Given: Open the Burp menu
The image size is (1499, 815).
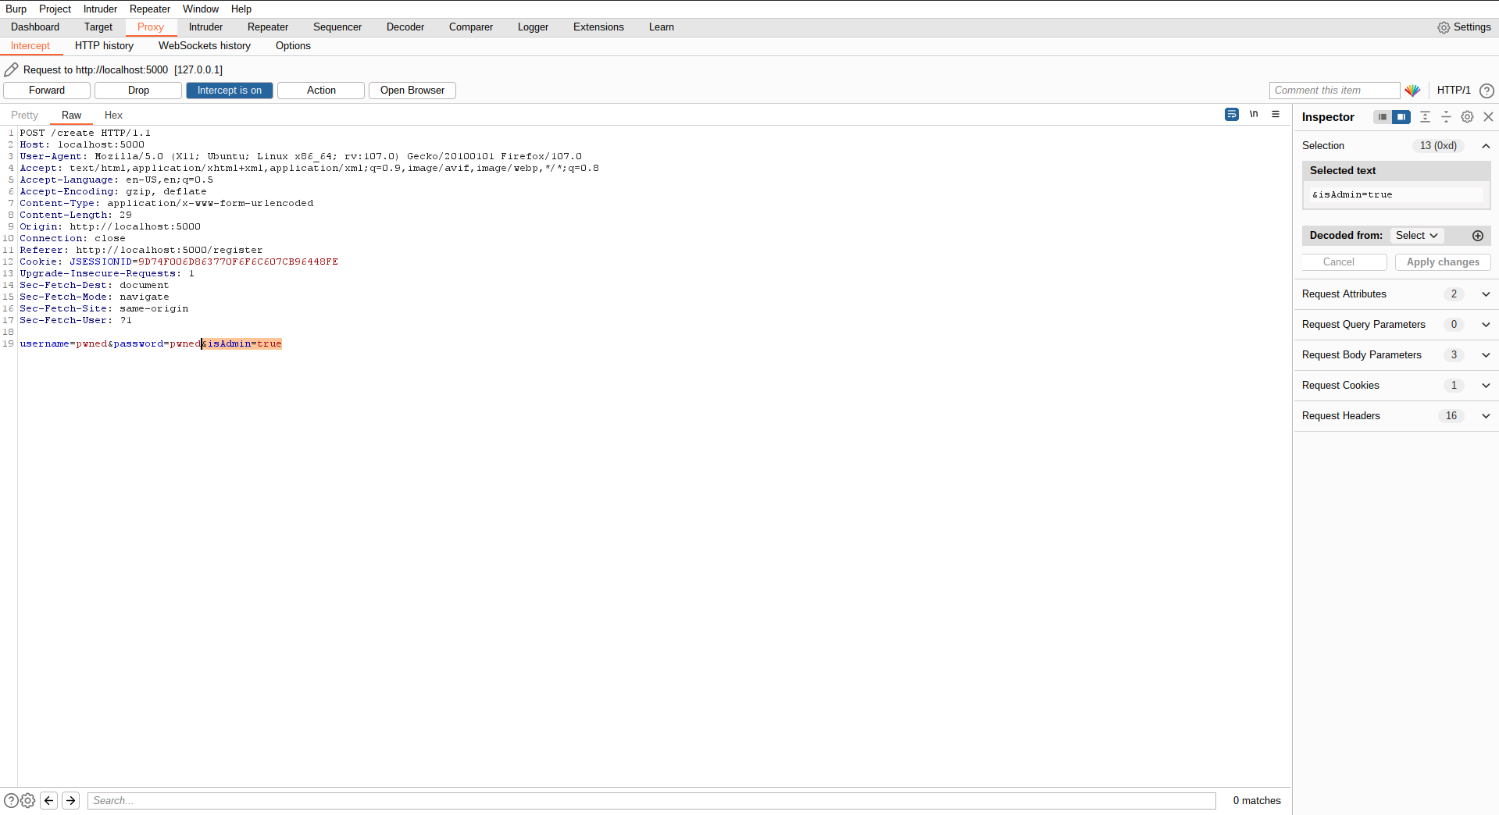Looking at the screenshot, I should [16, 9].
